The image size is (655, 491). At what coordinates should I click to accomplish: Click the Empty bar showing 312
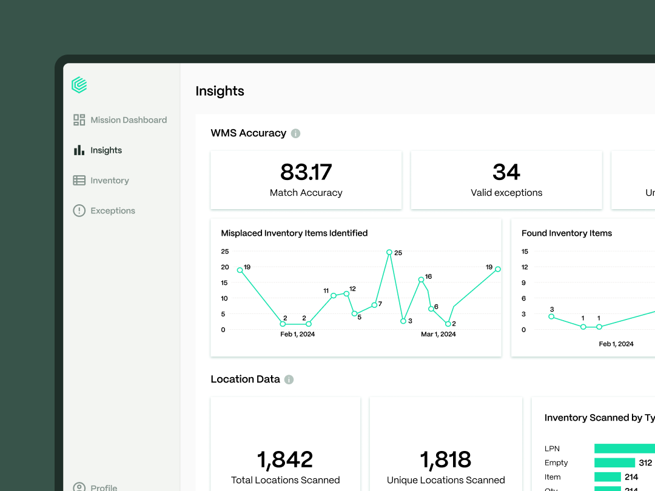pyautogui.click(x=614, y=463)
